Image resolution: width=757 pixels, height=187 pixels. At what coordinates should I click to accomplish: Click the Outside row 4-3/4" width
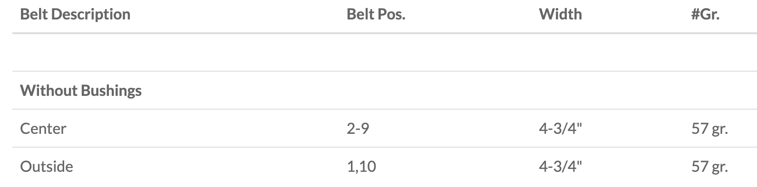pyautogui.click(x=560, y=167)
